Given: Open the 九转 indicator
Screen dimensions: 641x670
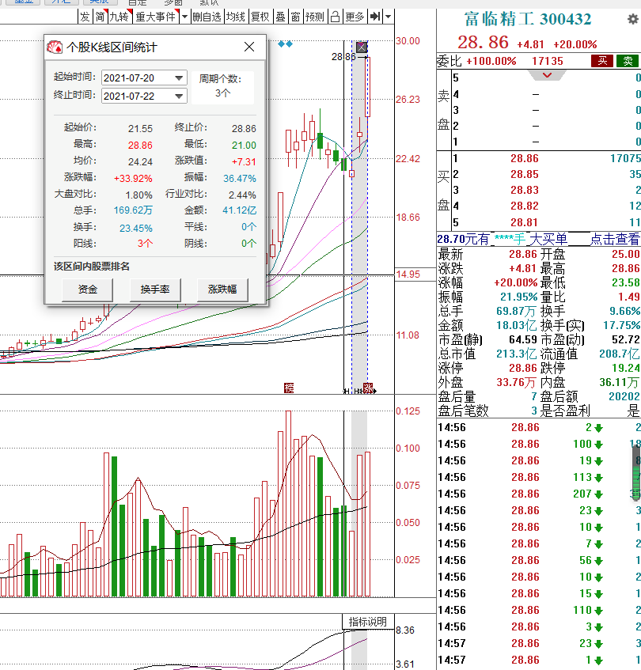Looking at the screenshot, I should (119, 17).
